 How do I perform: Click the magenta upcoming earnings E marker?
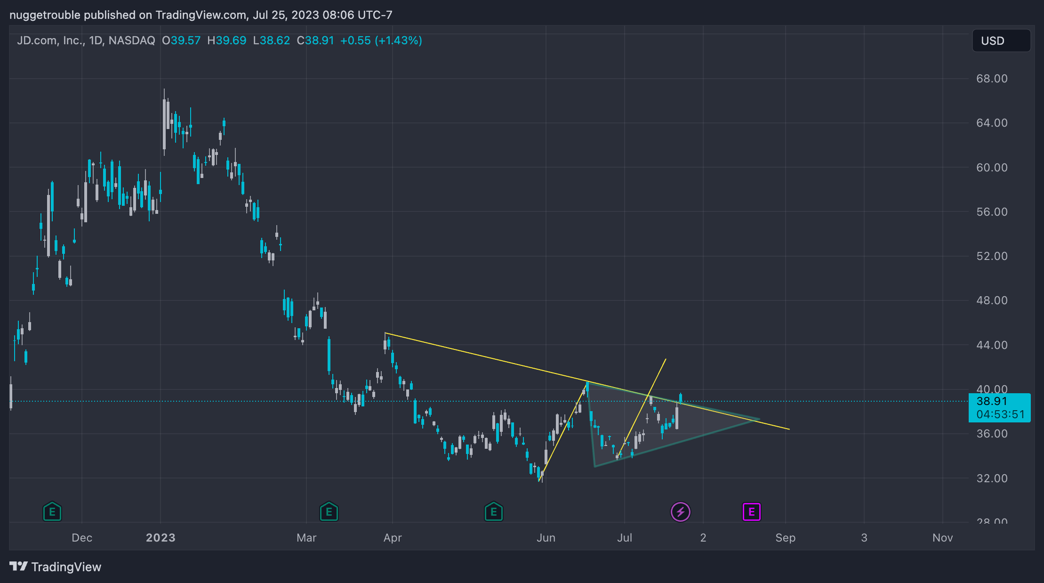[x=752, y=512]
